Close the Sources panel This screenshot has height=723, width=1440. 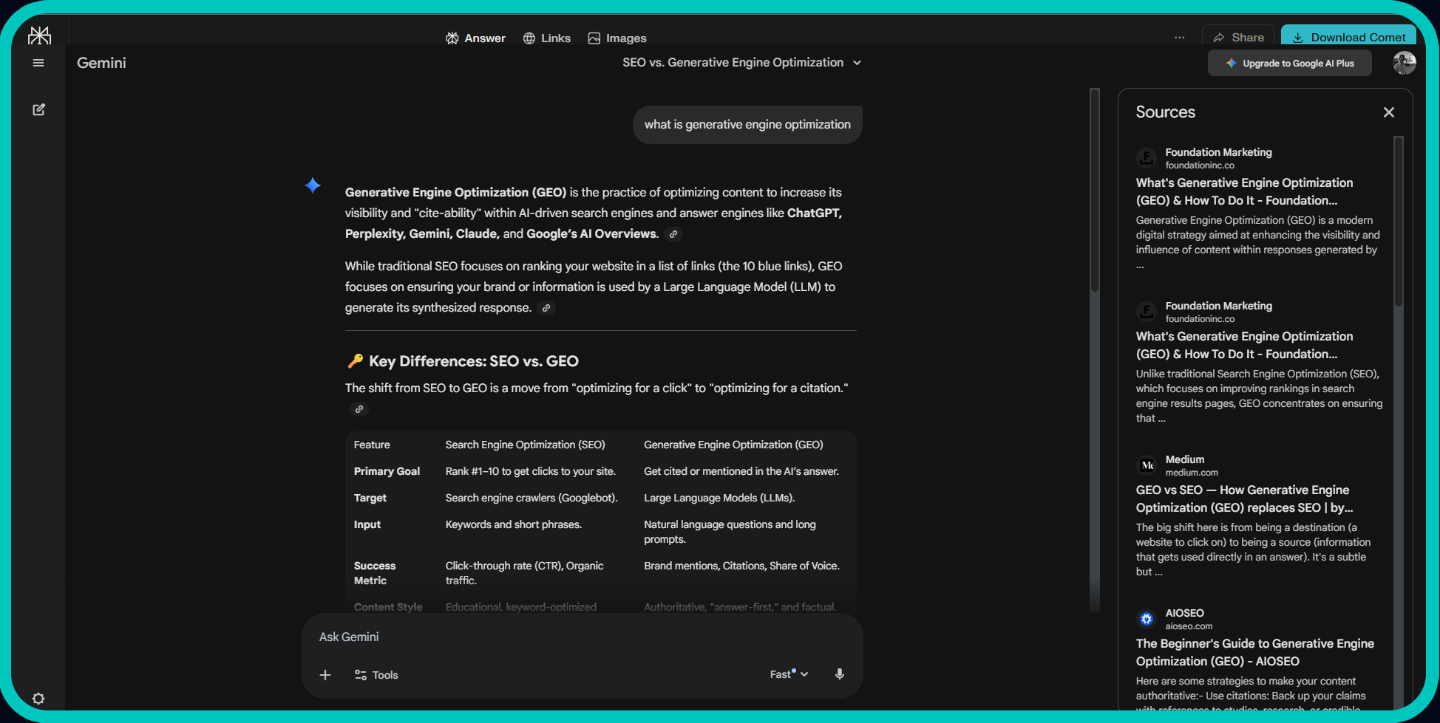1388,112
